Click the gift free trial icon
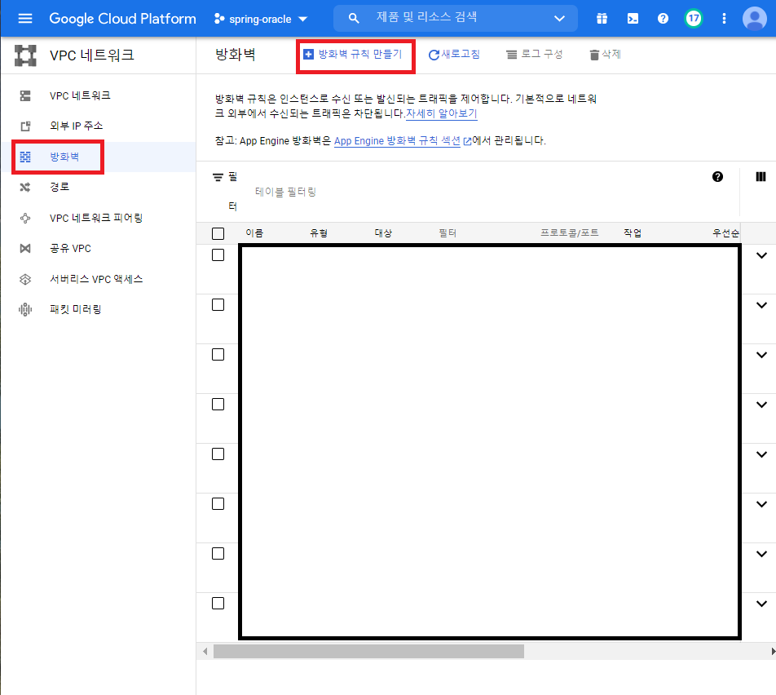776x695 pixels. point(602,18)
